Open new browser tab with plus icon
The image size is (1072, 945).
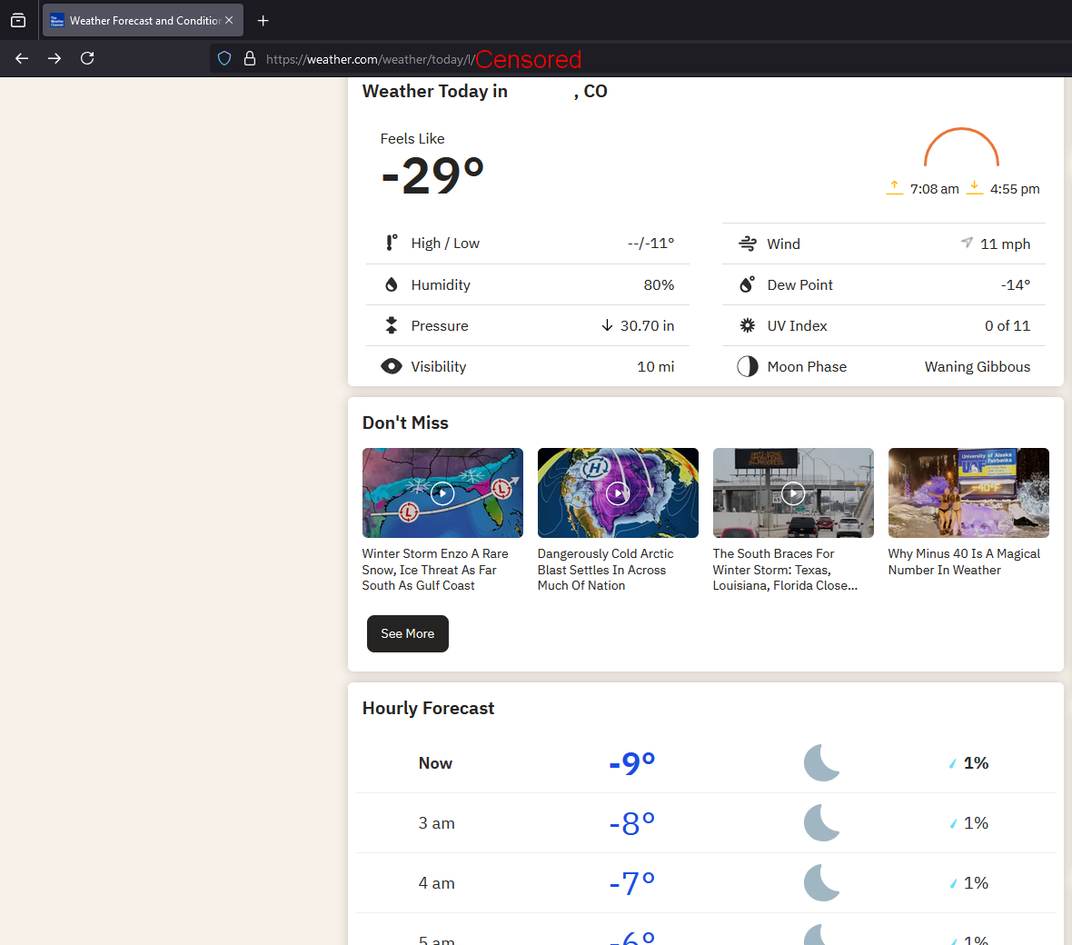263,20
